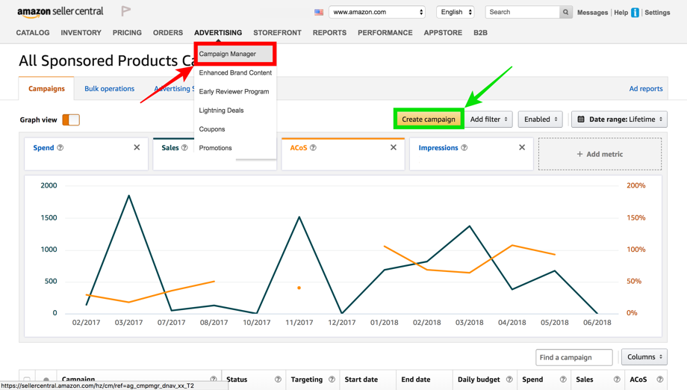Open the ACoS metric card help icon
Image resolution: width=687 pixels, height=390 pixels.
coord(313,148)
